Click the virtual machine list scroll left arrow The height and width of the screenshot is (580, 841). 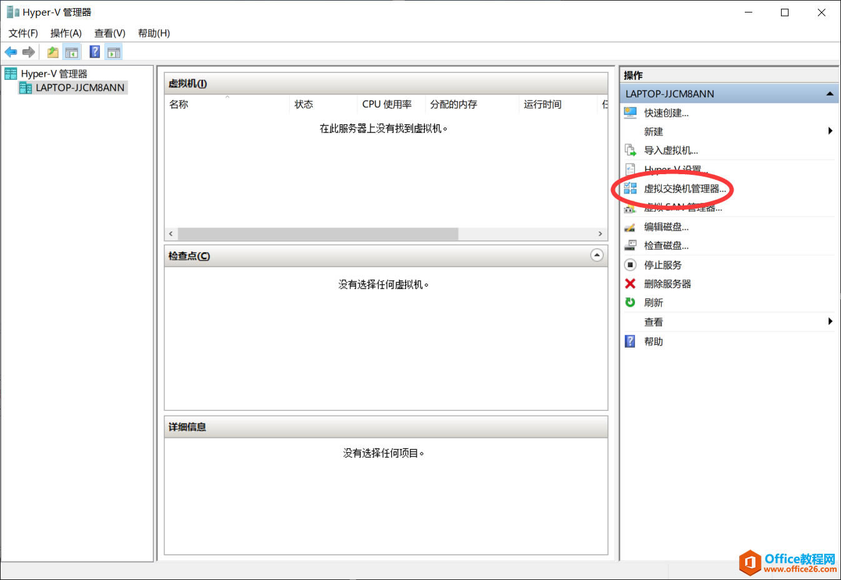tap(171, 234)
